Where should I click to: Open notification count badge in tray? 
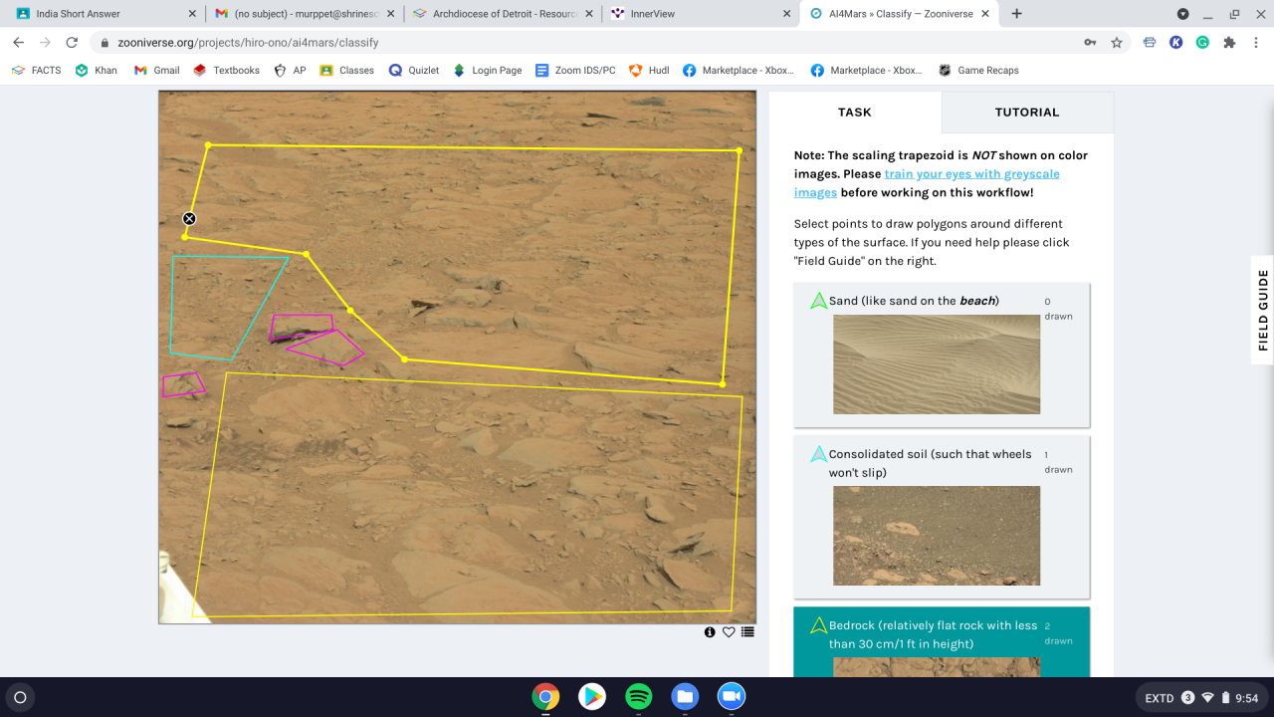(x=1187, y=698)
